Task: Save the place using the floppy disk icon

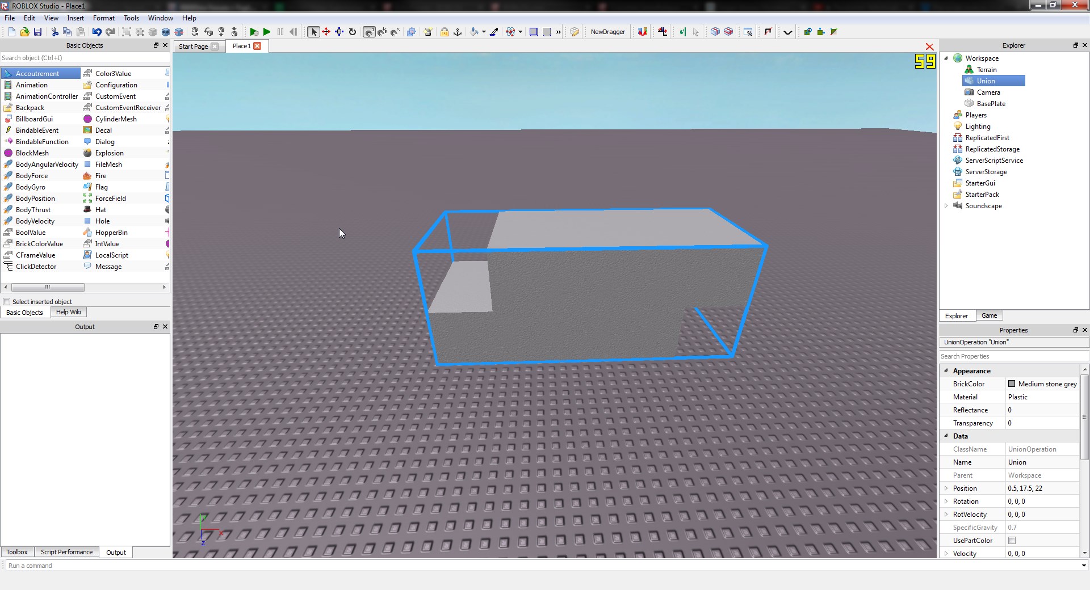Action: (x=37, y=32)
